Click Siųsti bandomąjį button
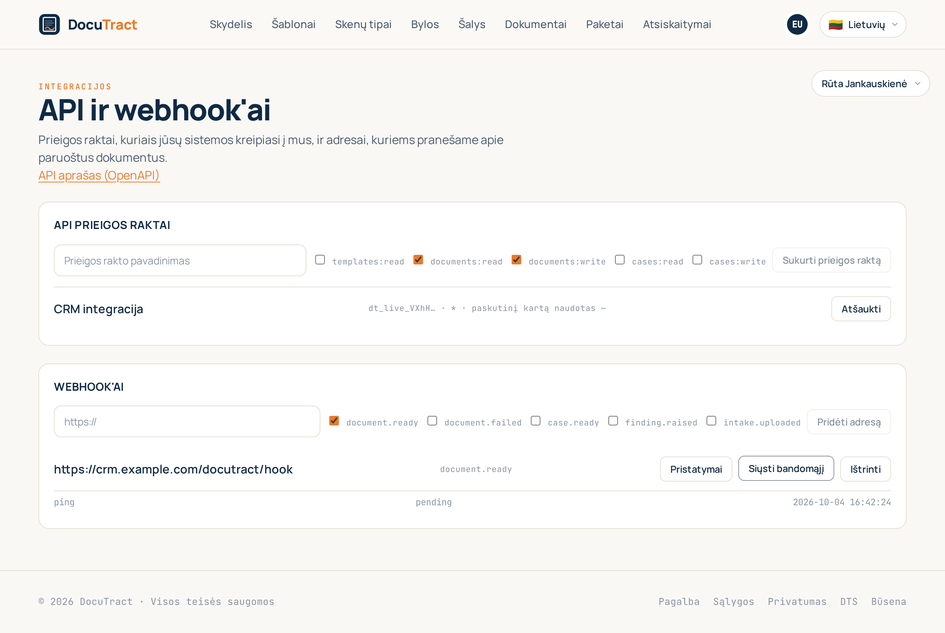 click(786, 468)
